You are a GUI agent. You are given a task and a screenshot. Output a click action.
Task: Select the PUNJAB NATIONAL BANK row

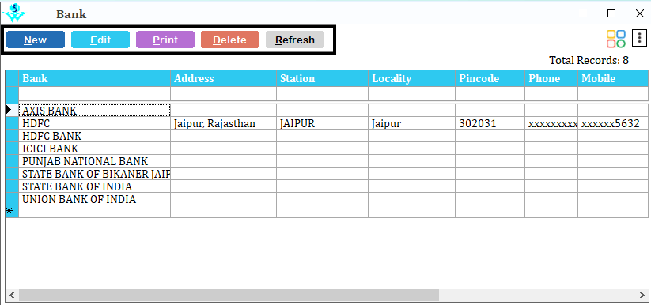tap(95, 161)
